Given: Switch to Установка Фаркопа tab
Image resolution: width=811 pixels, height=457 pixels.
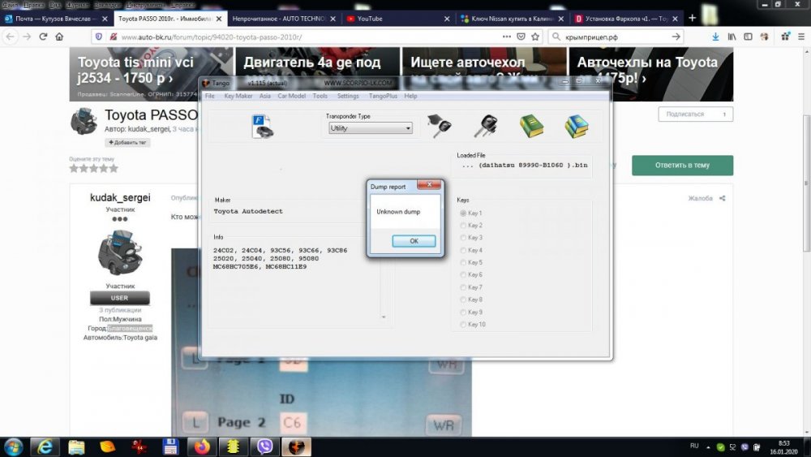Looking at the screenshot, I should [625, 19].
